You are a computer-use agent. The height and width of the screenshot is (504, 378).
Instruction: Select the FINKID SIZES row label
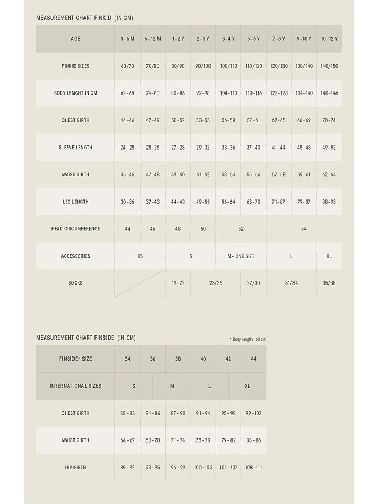tap(76, 66)
